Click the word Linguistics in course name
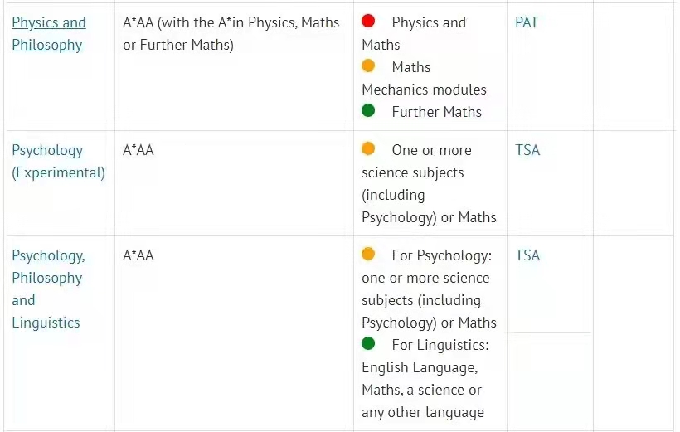 tap(46, 323)
